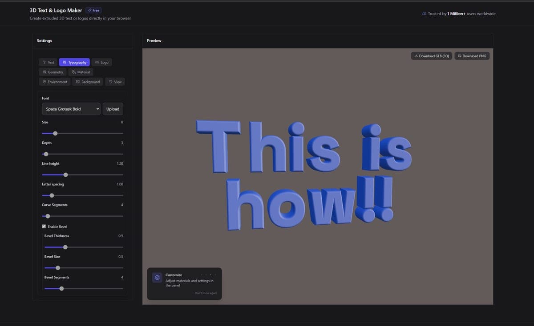Viewport: 534px width, 326px height.
Task: Click the Letter spacing slider
Action: pos(82,195)
